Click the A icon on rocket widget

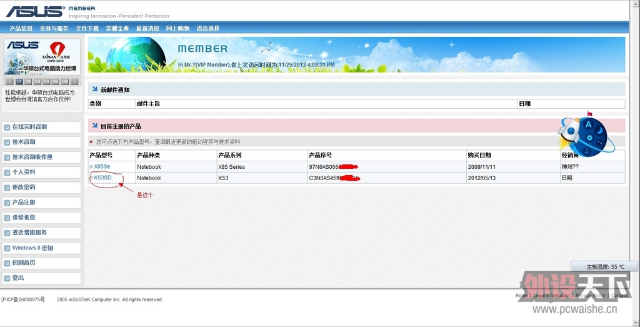[588, 125]
